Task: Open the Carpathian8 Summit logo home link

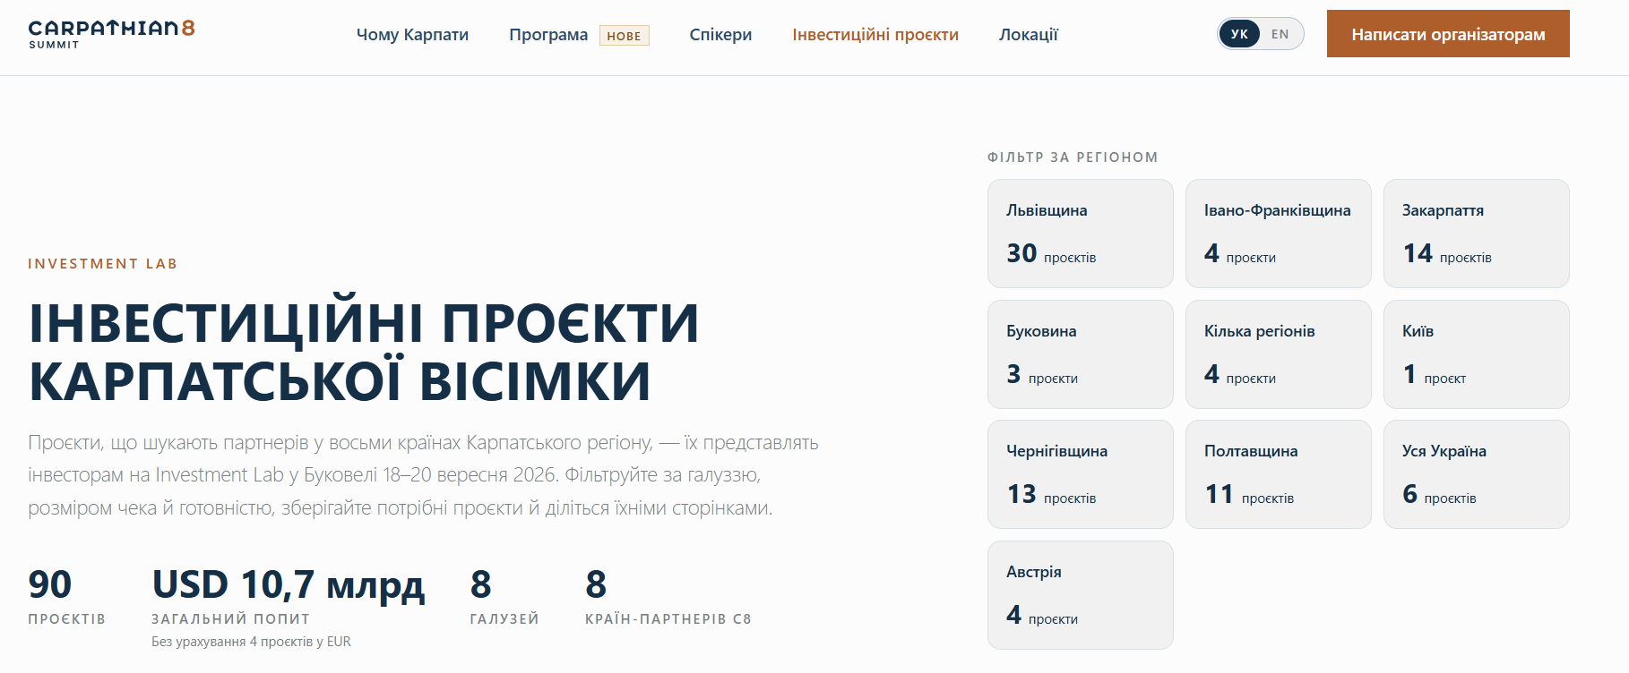Action: click(x=111, y=34)
